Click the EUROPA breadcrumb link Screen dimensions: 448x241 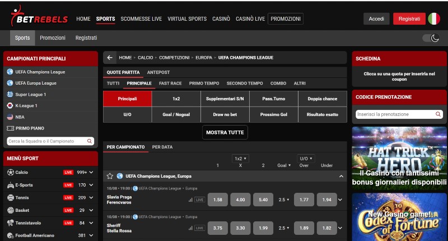pos(204,58)
